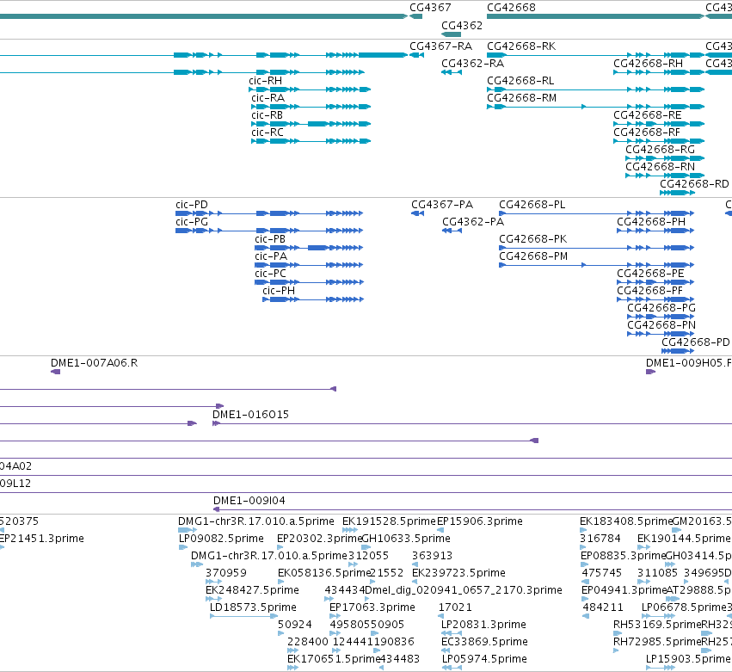732x672 pixels.
Task: Click the CG42668-RD transcript label
Action: (x=694, y=184)
